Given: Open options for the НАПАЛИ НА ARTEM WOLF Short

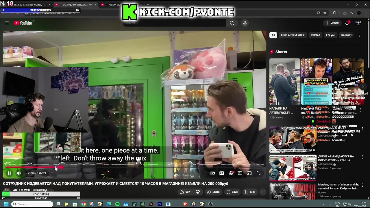Looking at the screenshot, I should tap(297, 110).
